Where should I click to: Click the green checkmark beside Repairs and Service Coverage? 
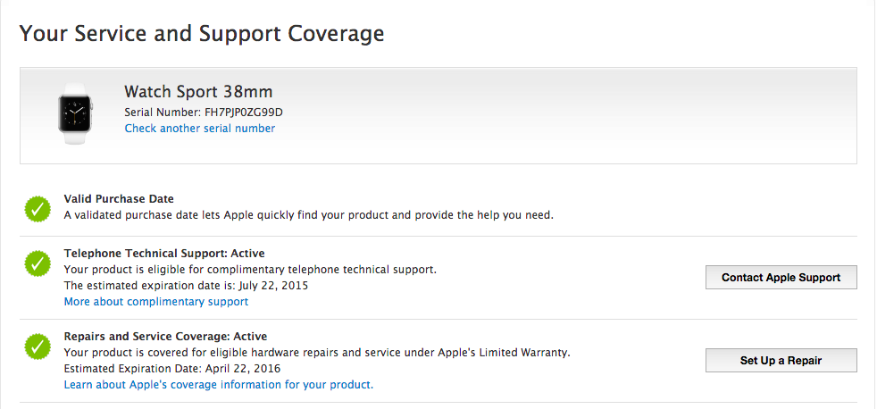(x=38, y=346)
